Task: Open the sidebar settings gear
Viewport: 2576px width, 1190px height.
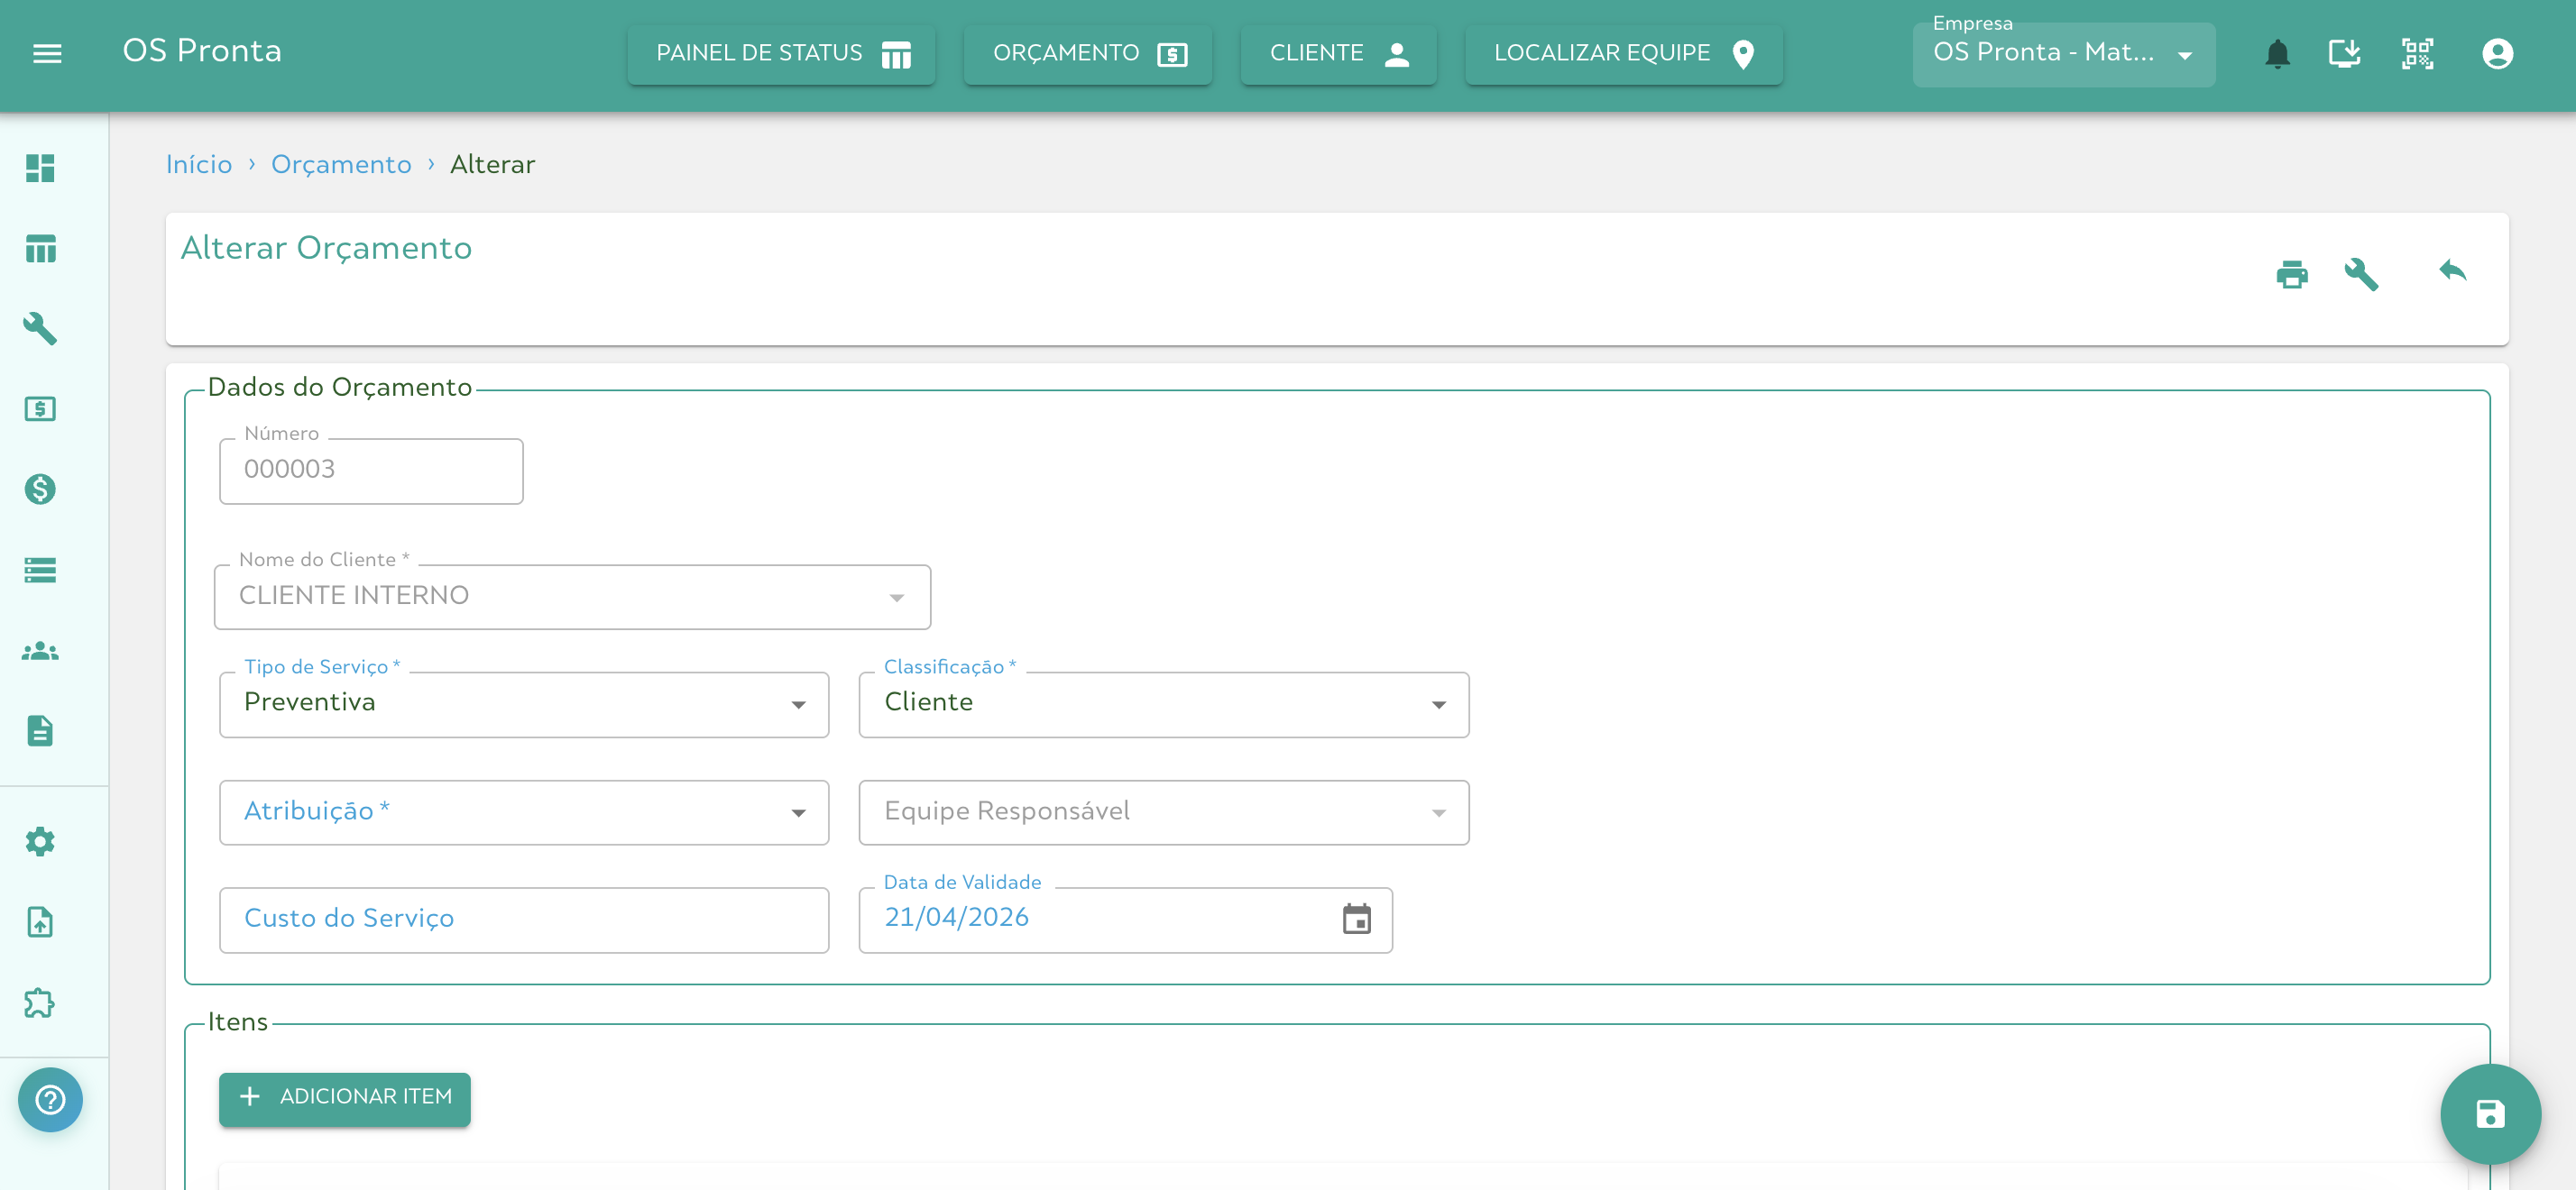Action: tap(40, 841)
